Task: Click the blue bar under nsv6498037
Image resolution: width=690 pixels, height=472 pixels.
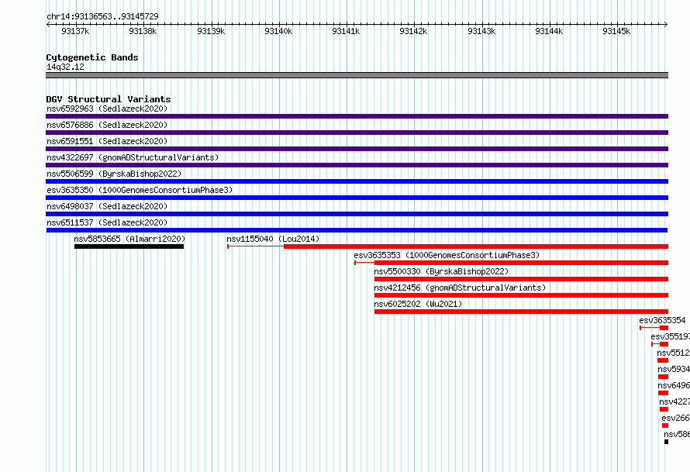Action: pyautogui.click(x=357, y=214)
